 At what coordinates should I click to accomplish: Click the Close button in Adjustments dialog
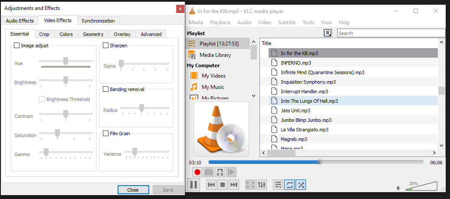coord(133,190)
